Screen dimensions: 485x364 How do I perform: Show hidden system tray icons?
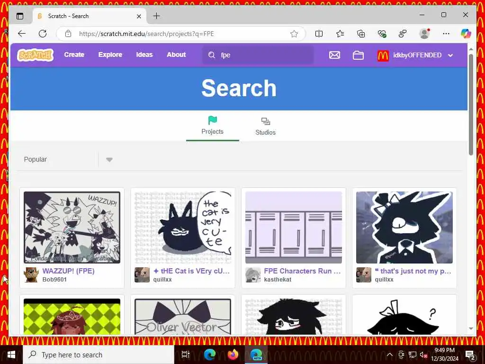tap(390, 355)
